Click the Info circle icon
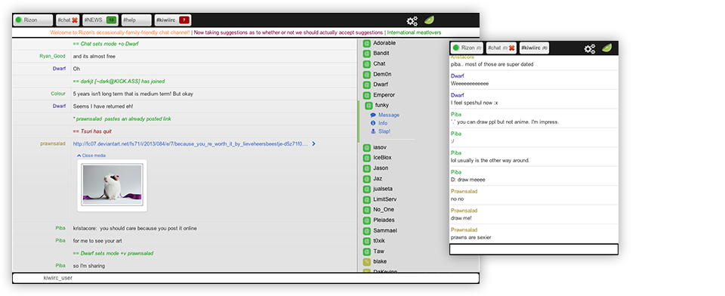The height and width of the screenshot is (296, 725). 373,124
